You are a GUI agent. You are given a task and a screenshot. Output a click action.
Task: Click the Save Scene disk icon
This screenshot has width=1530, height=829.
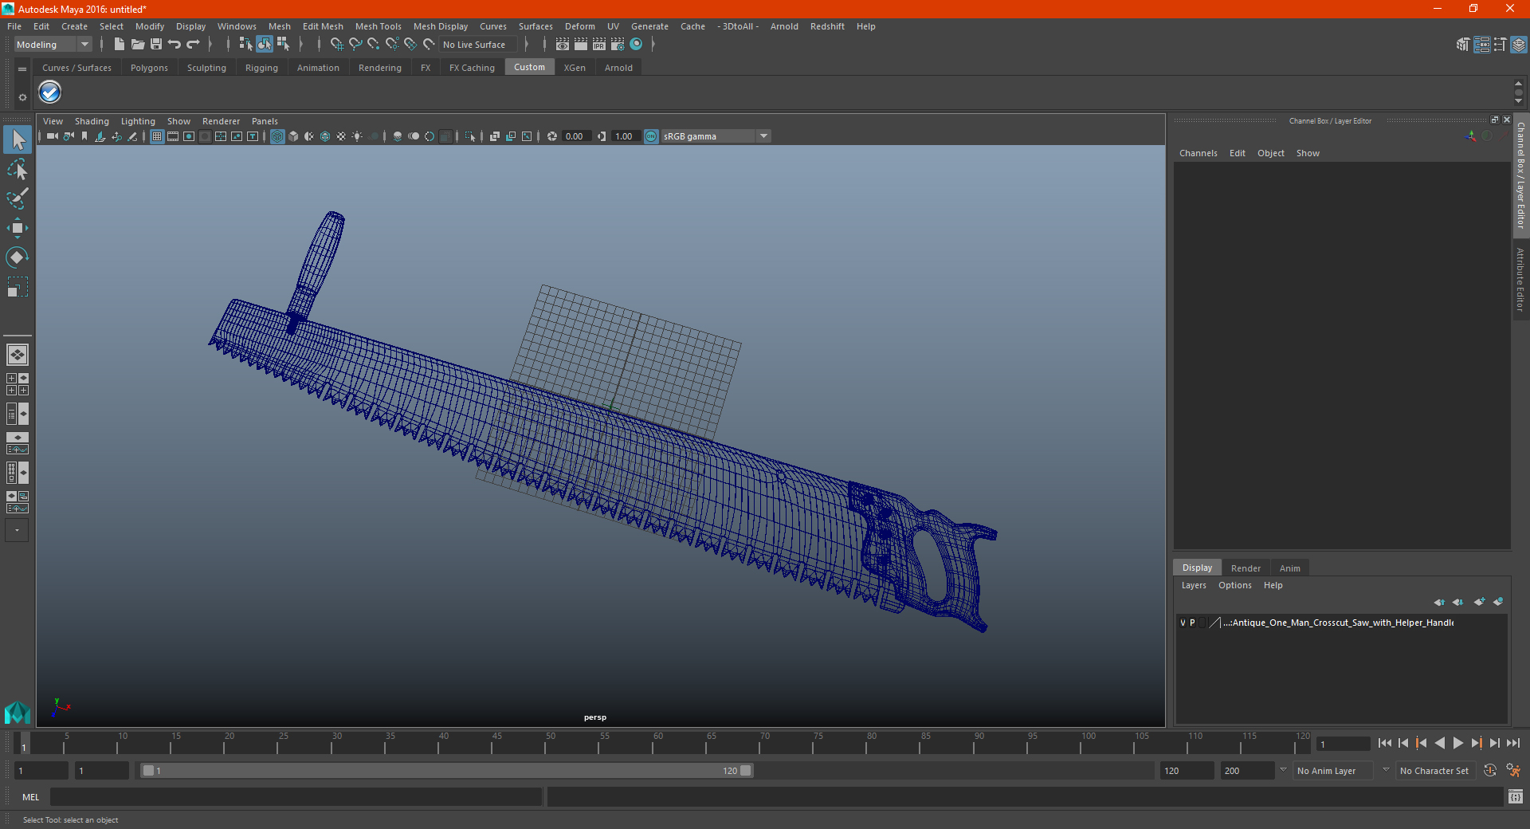click(x=156, y=45)
